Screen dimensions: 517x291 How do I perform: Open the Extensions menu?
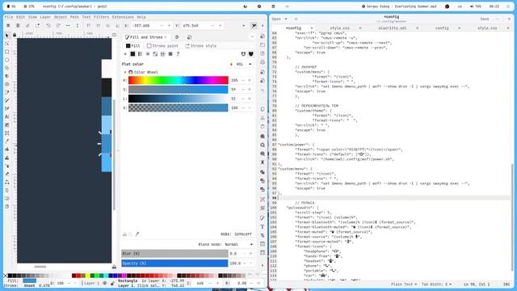[x=123, y=17]
